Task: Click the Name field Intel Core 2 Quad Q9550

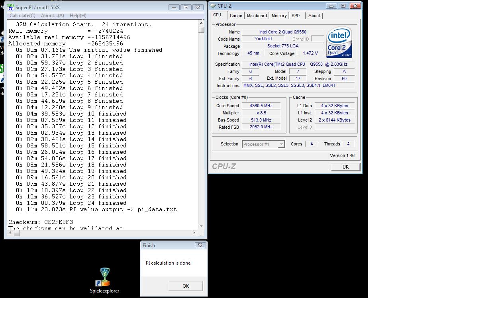Action: pos(282,32)
